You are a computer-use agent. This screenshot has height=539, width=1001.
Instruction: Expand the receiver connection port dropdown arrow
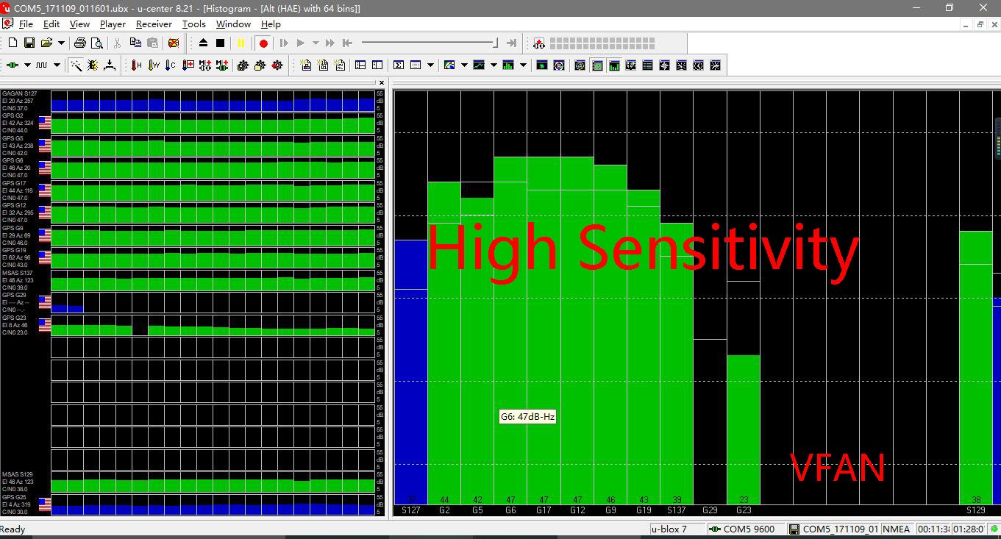point(27,65)
